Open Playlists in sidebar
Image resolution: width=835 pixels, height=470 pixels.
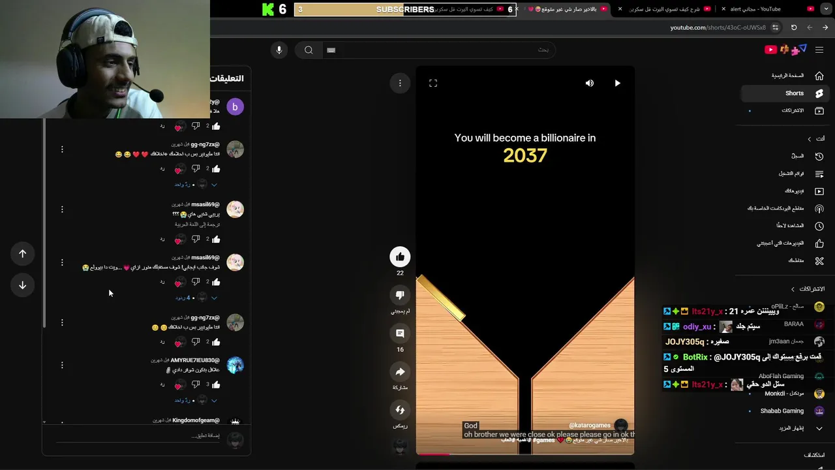click(x=787, y=174)
